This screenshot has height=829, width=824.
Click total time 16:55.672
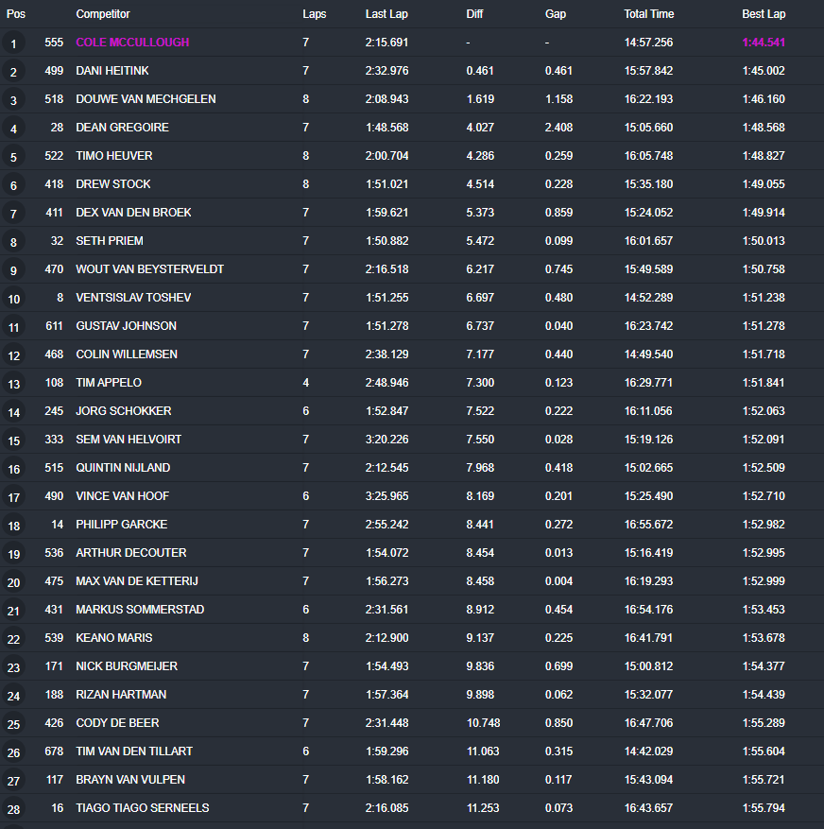pyautogui.click(x=648, y=525)
